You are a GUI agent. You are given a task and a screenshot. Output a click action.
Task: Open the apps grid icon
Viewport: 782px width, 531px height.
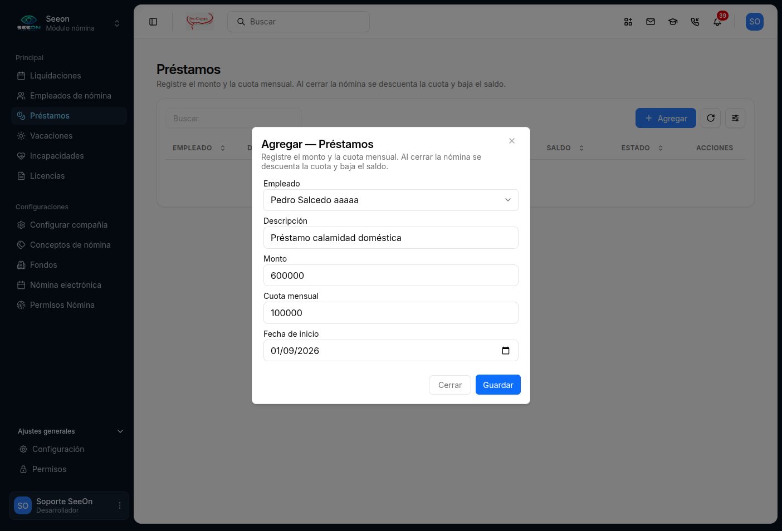point(628,22)
